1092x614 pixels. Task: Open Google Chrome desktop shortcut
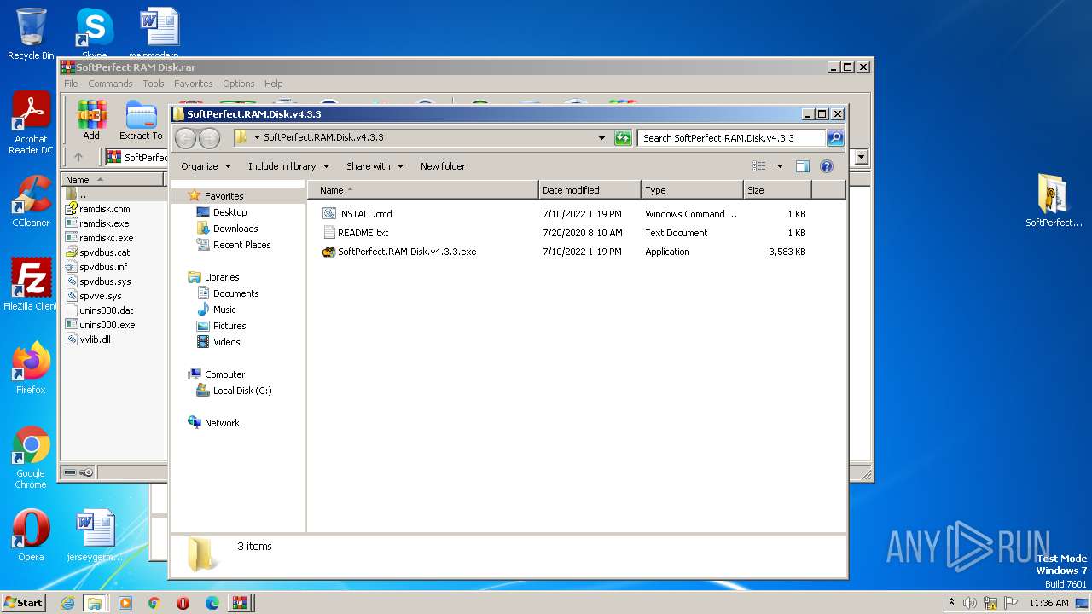click(31, 458)
